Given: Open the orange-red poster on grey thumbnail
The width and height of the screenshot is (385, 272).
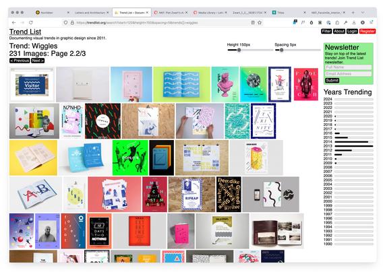Looking at the screenshot, I should (140, 231).
